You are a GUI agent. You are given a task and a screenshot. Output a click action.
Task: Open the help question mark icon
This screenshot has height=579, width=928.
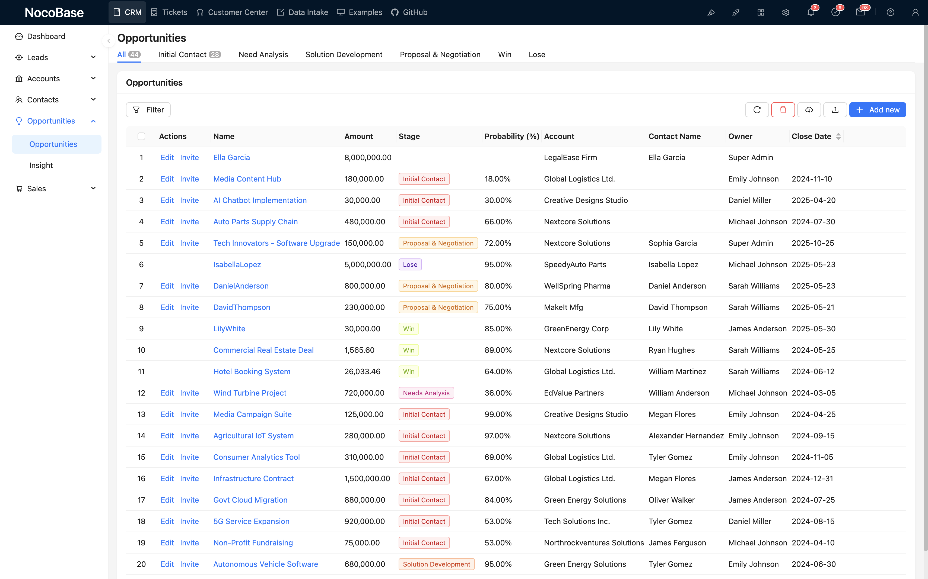(890, 12)
